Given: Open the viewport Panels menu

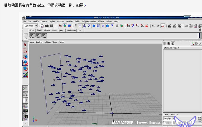Looking at the screenshot, I should pyautogui.click(x=61, y=42).
